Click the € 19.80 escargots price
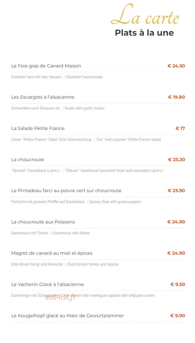Screen dimensions: 195x343 (176, 97)
